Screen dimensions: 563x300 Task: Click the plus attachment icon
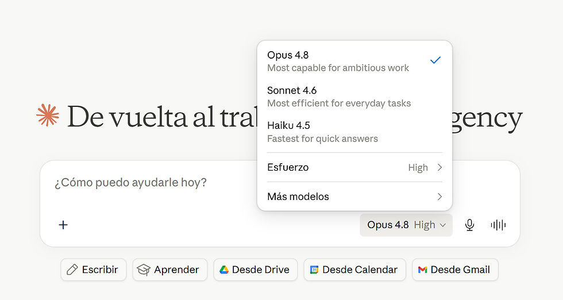[63, 225]
